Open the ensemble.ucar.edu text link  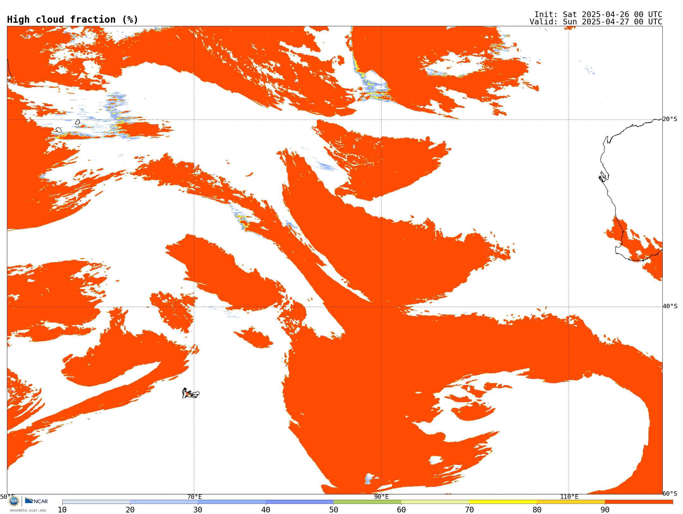pyautogui.click(x=28, y=510)
